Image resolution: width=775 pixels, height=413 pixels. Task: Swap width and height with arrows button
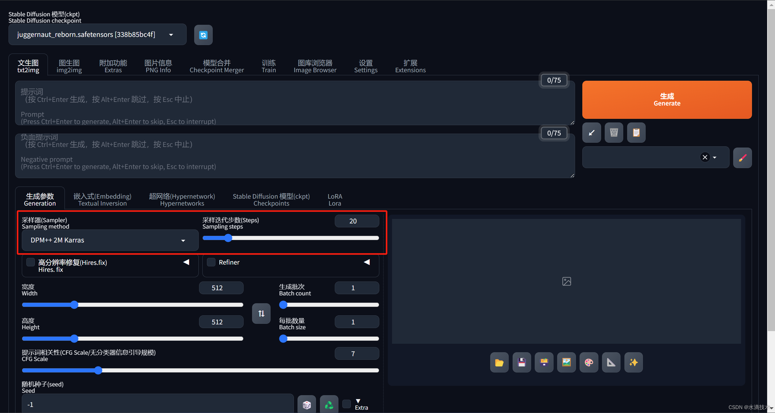[x=261, y=314]
